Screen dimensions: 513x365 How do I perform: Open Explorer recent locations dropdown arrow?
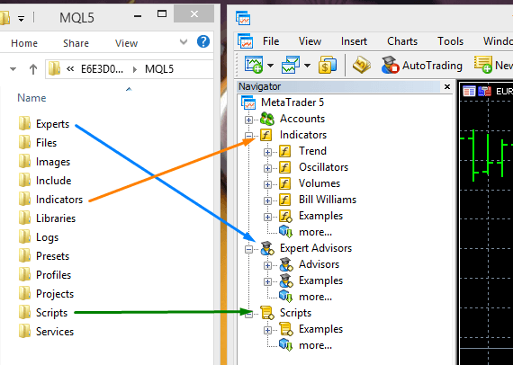(13, 69)
